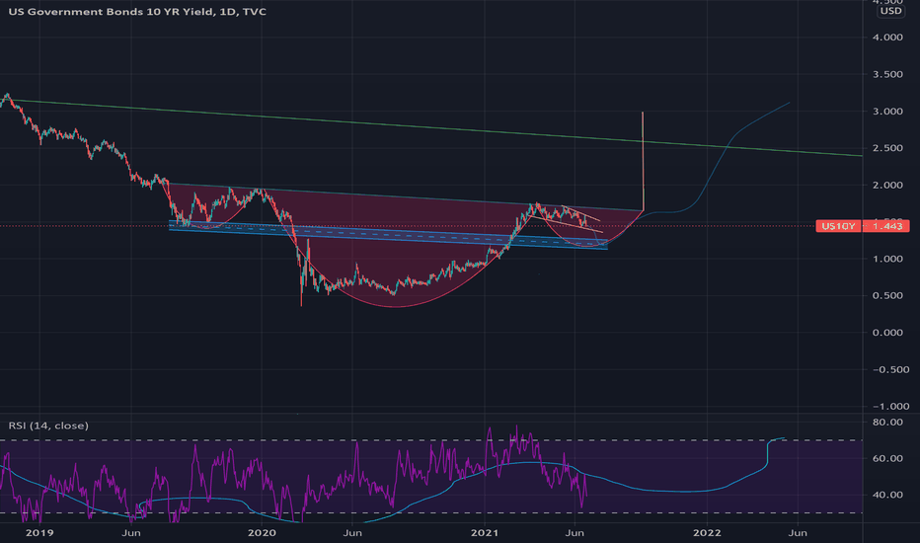The width and height of the screenshot is (920, 543).
Task: Click the 2.500 price axis label
Action: pos(887,148)
